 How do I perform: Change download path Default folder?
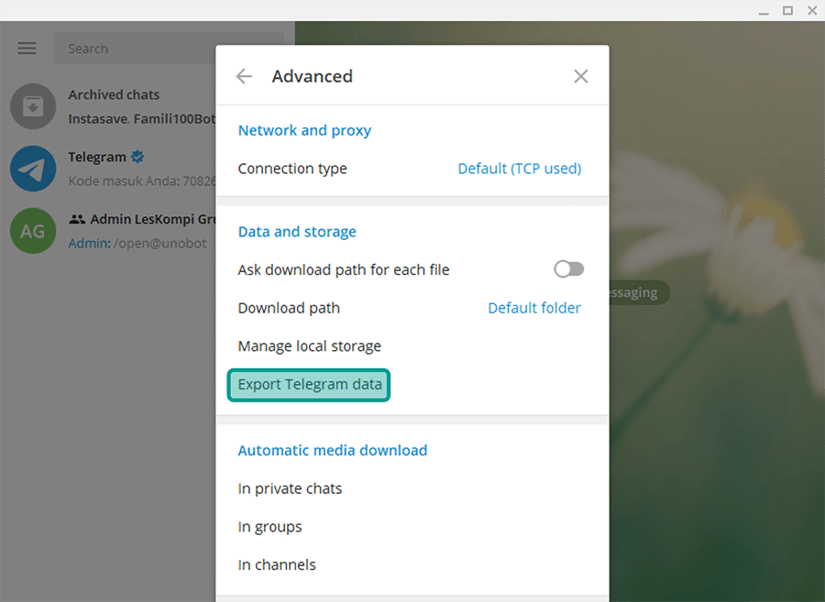click(x=534, y=308)
